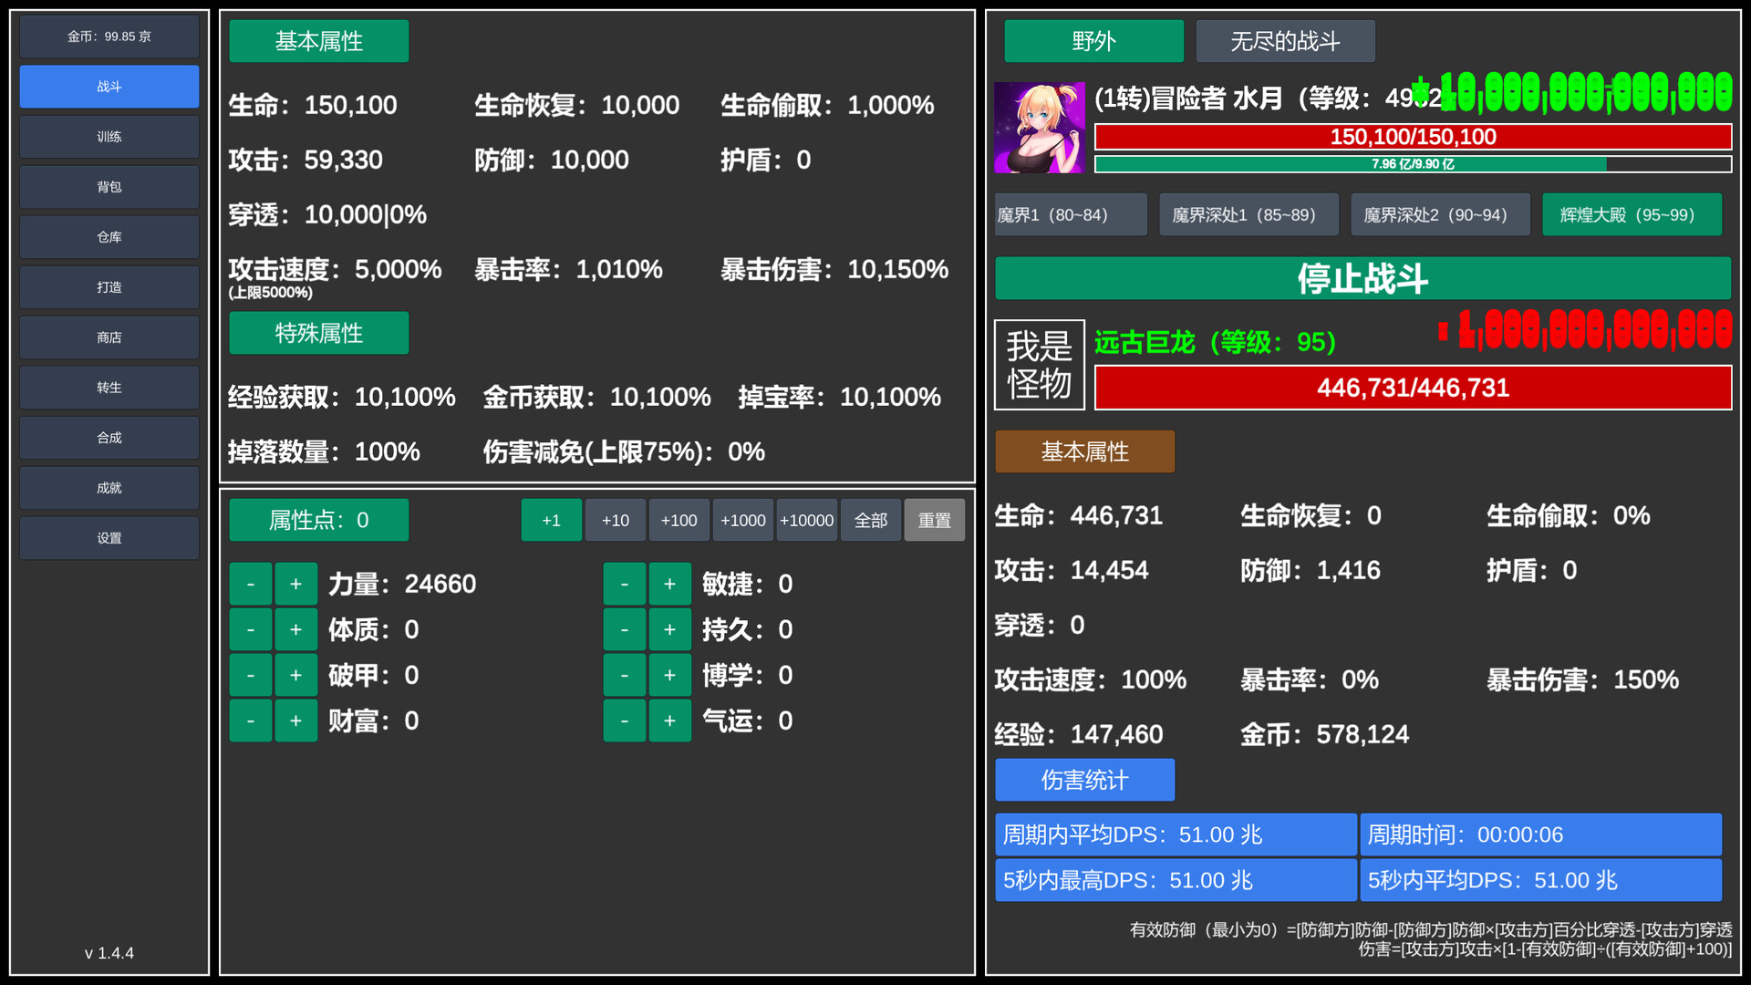This screenshot has height=985, width=1751.
Task: Open the 商店 shop panel
Action: pyautogui.click(x=109, y=337)
